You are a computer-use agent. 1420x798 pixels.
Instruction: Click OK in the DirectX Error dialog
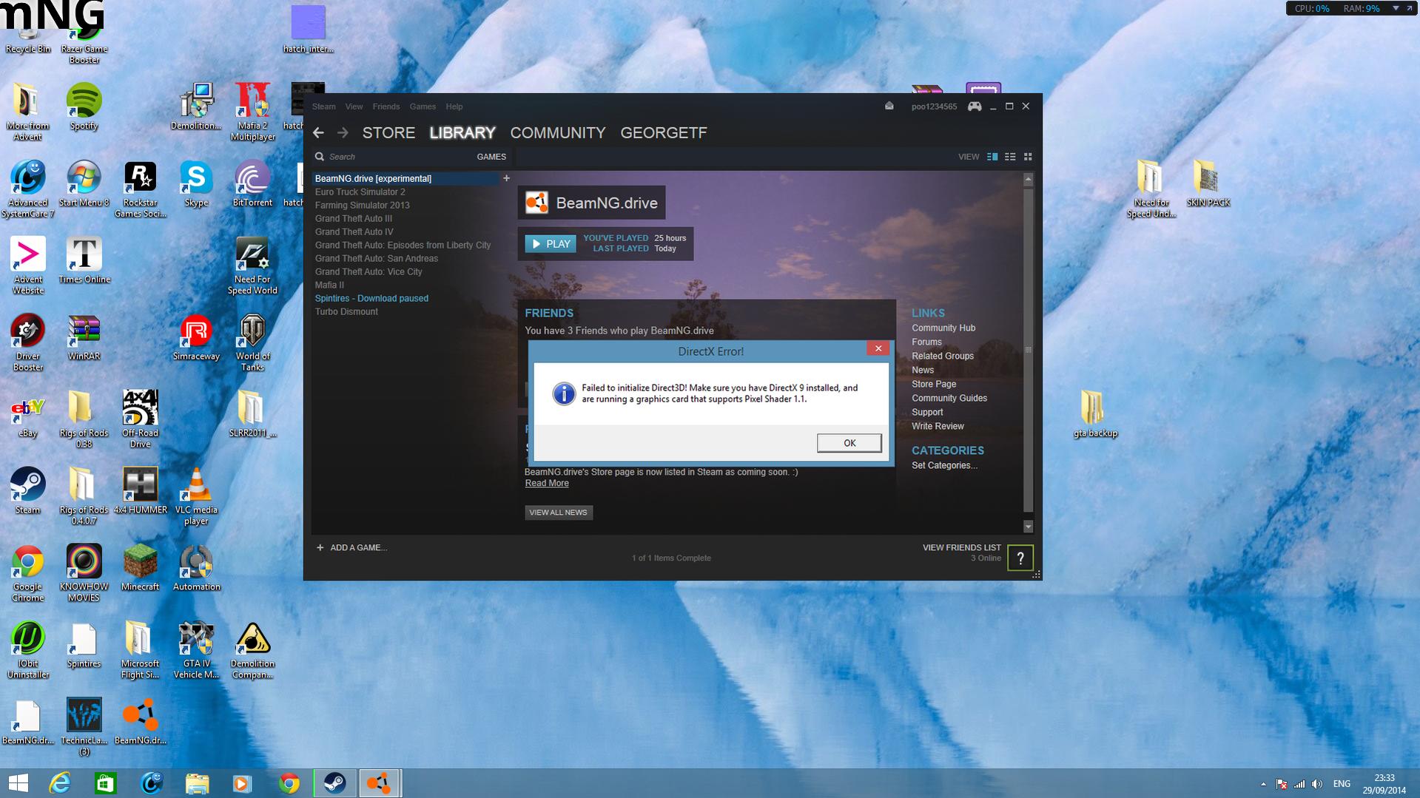tap(849, 443)
